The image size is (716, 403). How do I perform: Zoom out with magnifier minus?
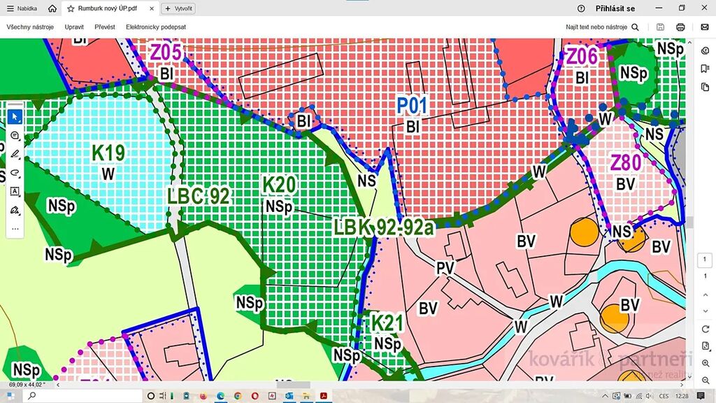705,380
